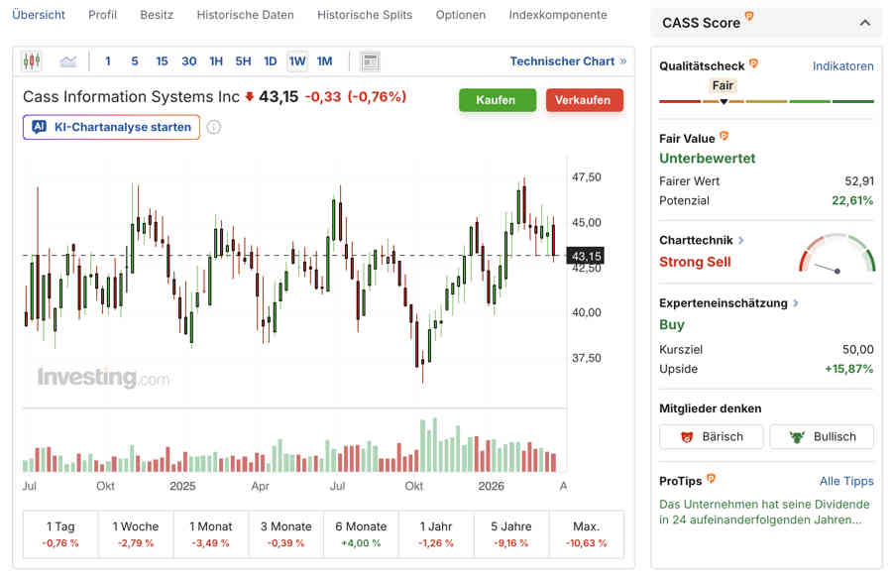Image resolution: width=892 pixels, height=577 pixels.
Task: Vote Bärisch in member sentiment
Action: [711, 436]
